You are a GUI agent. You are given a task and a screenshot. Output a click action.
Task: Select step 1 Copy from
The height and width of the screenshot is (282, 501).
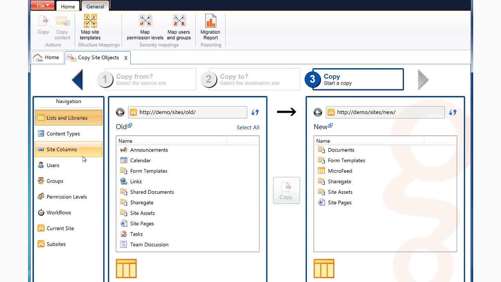pyautogui.click(x=147, y=80)
